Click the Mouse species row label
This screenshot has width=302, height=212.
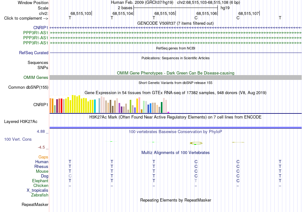42,171
